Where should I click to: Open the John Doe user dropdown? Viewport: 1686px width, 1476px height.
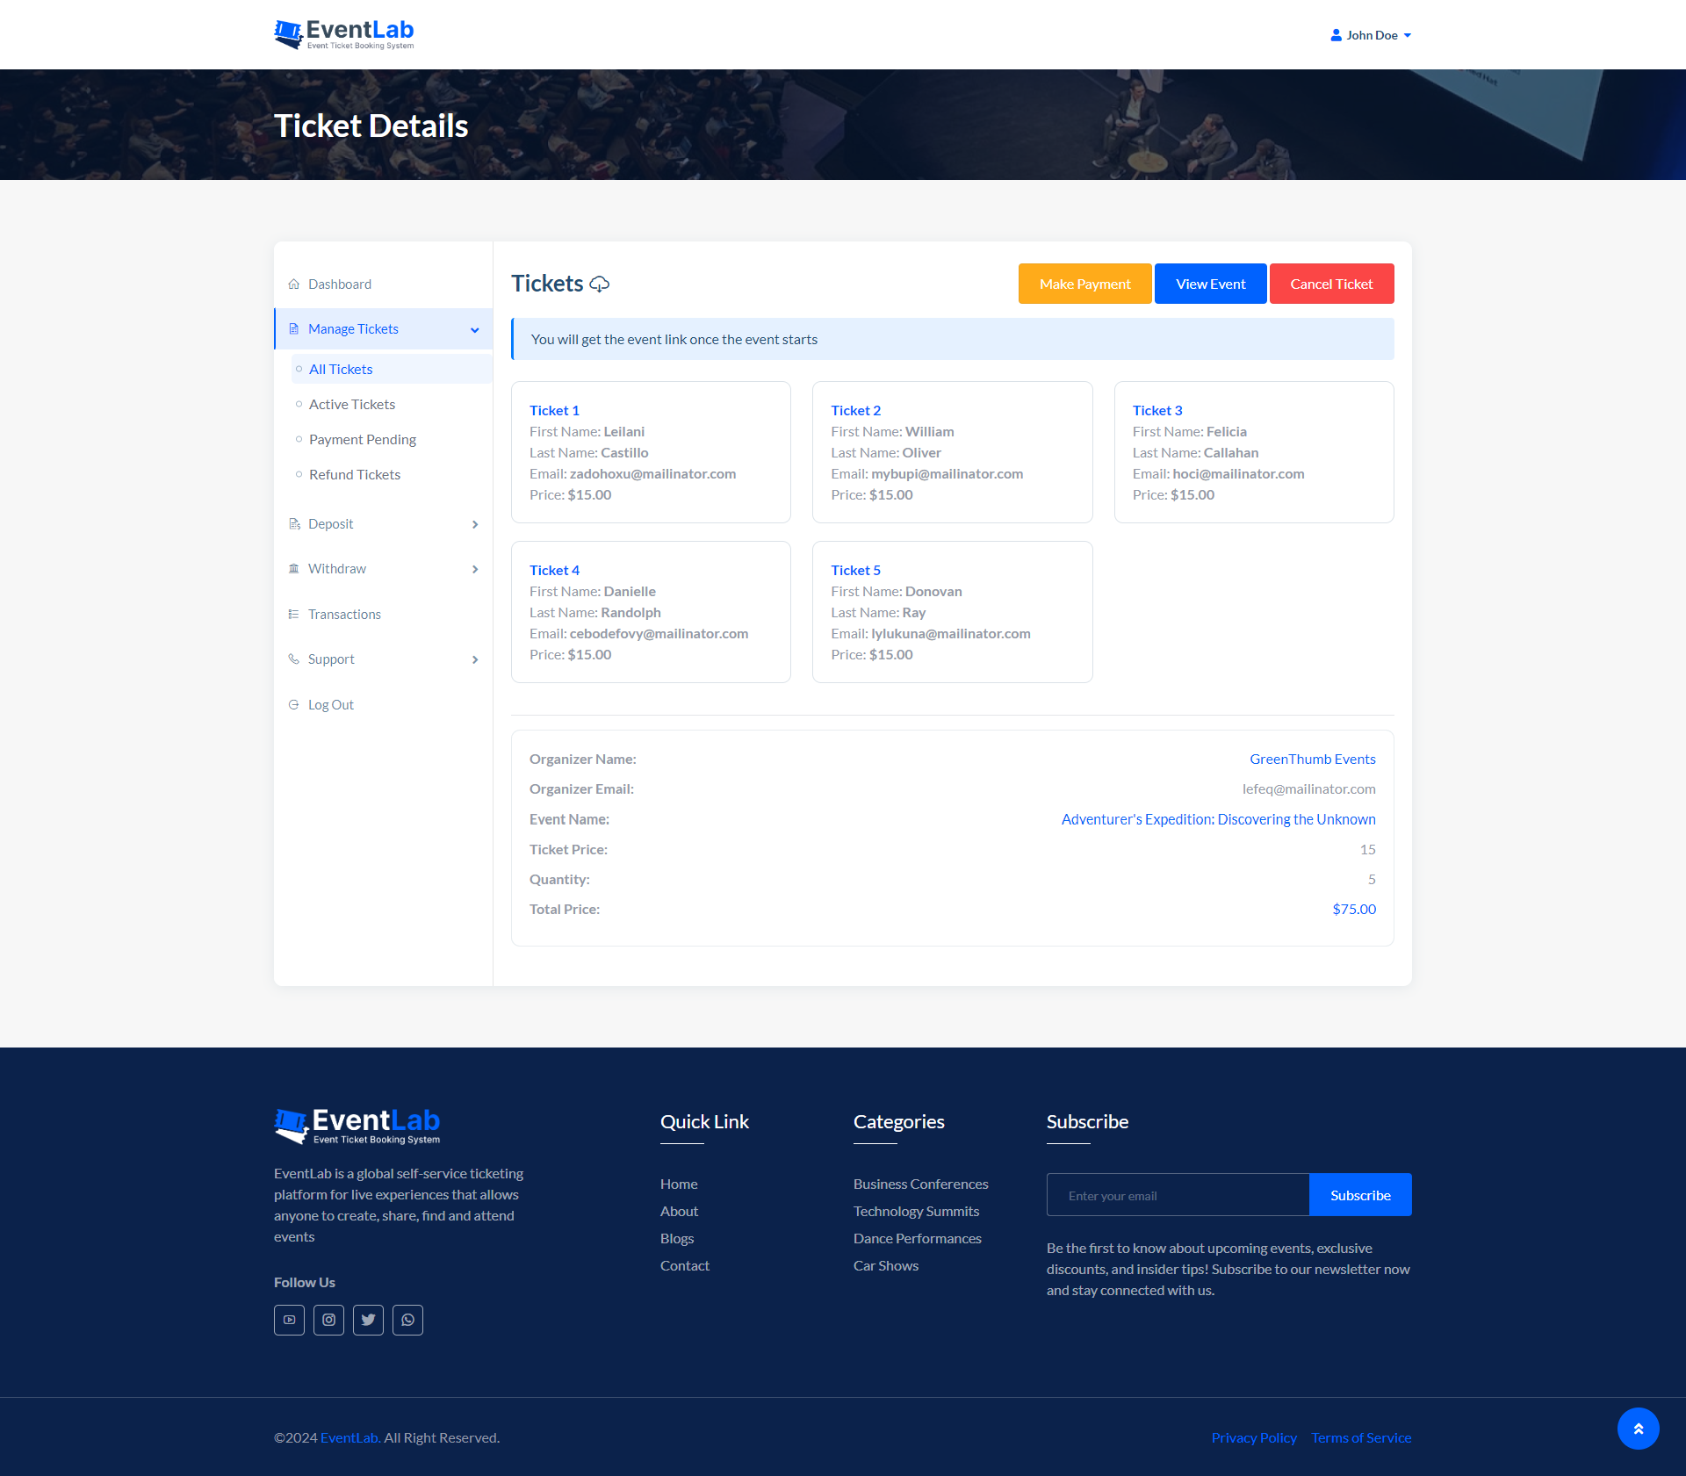pos(1371,35)
